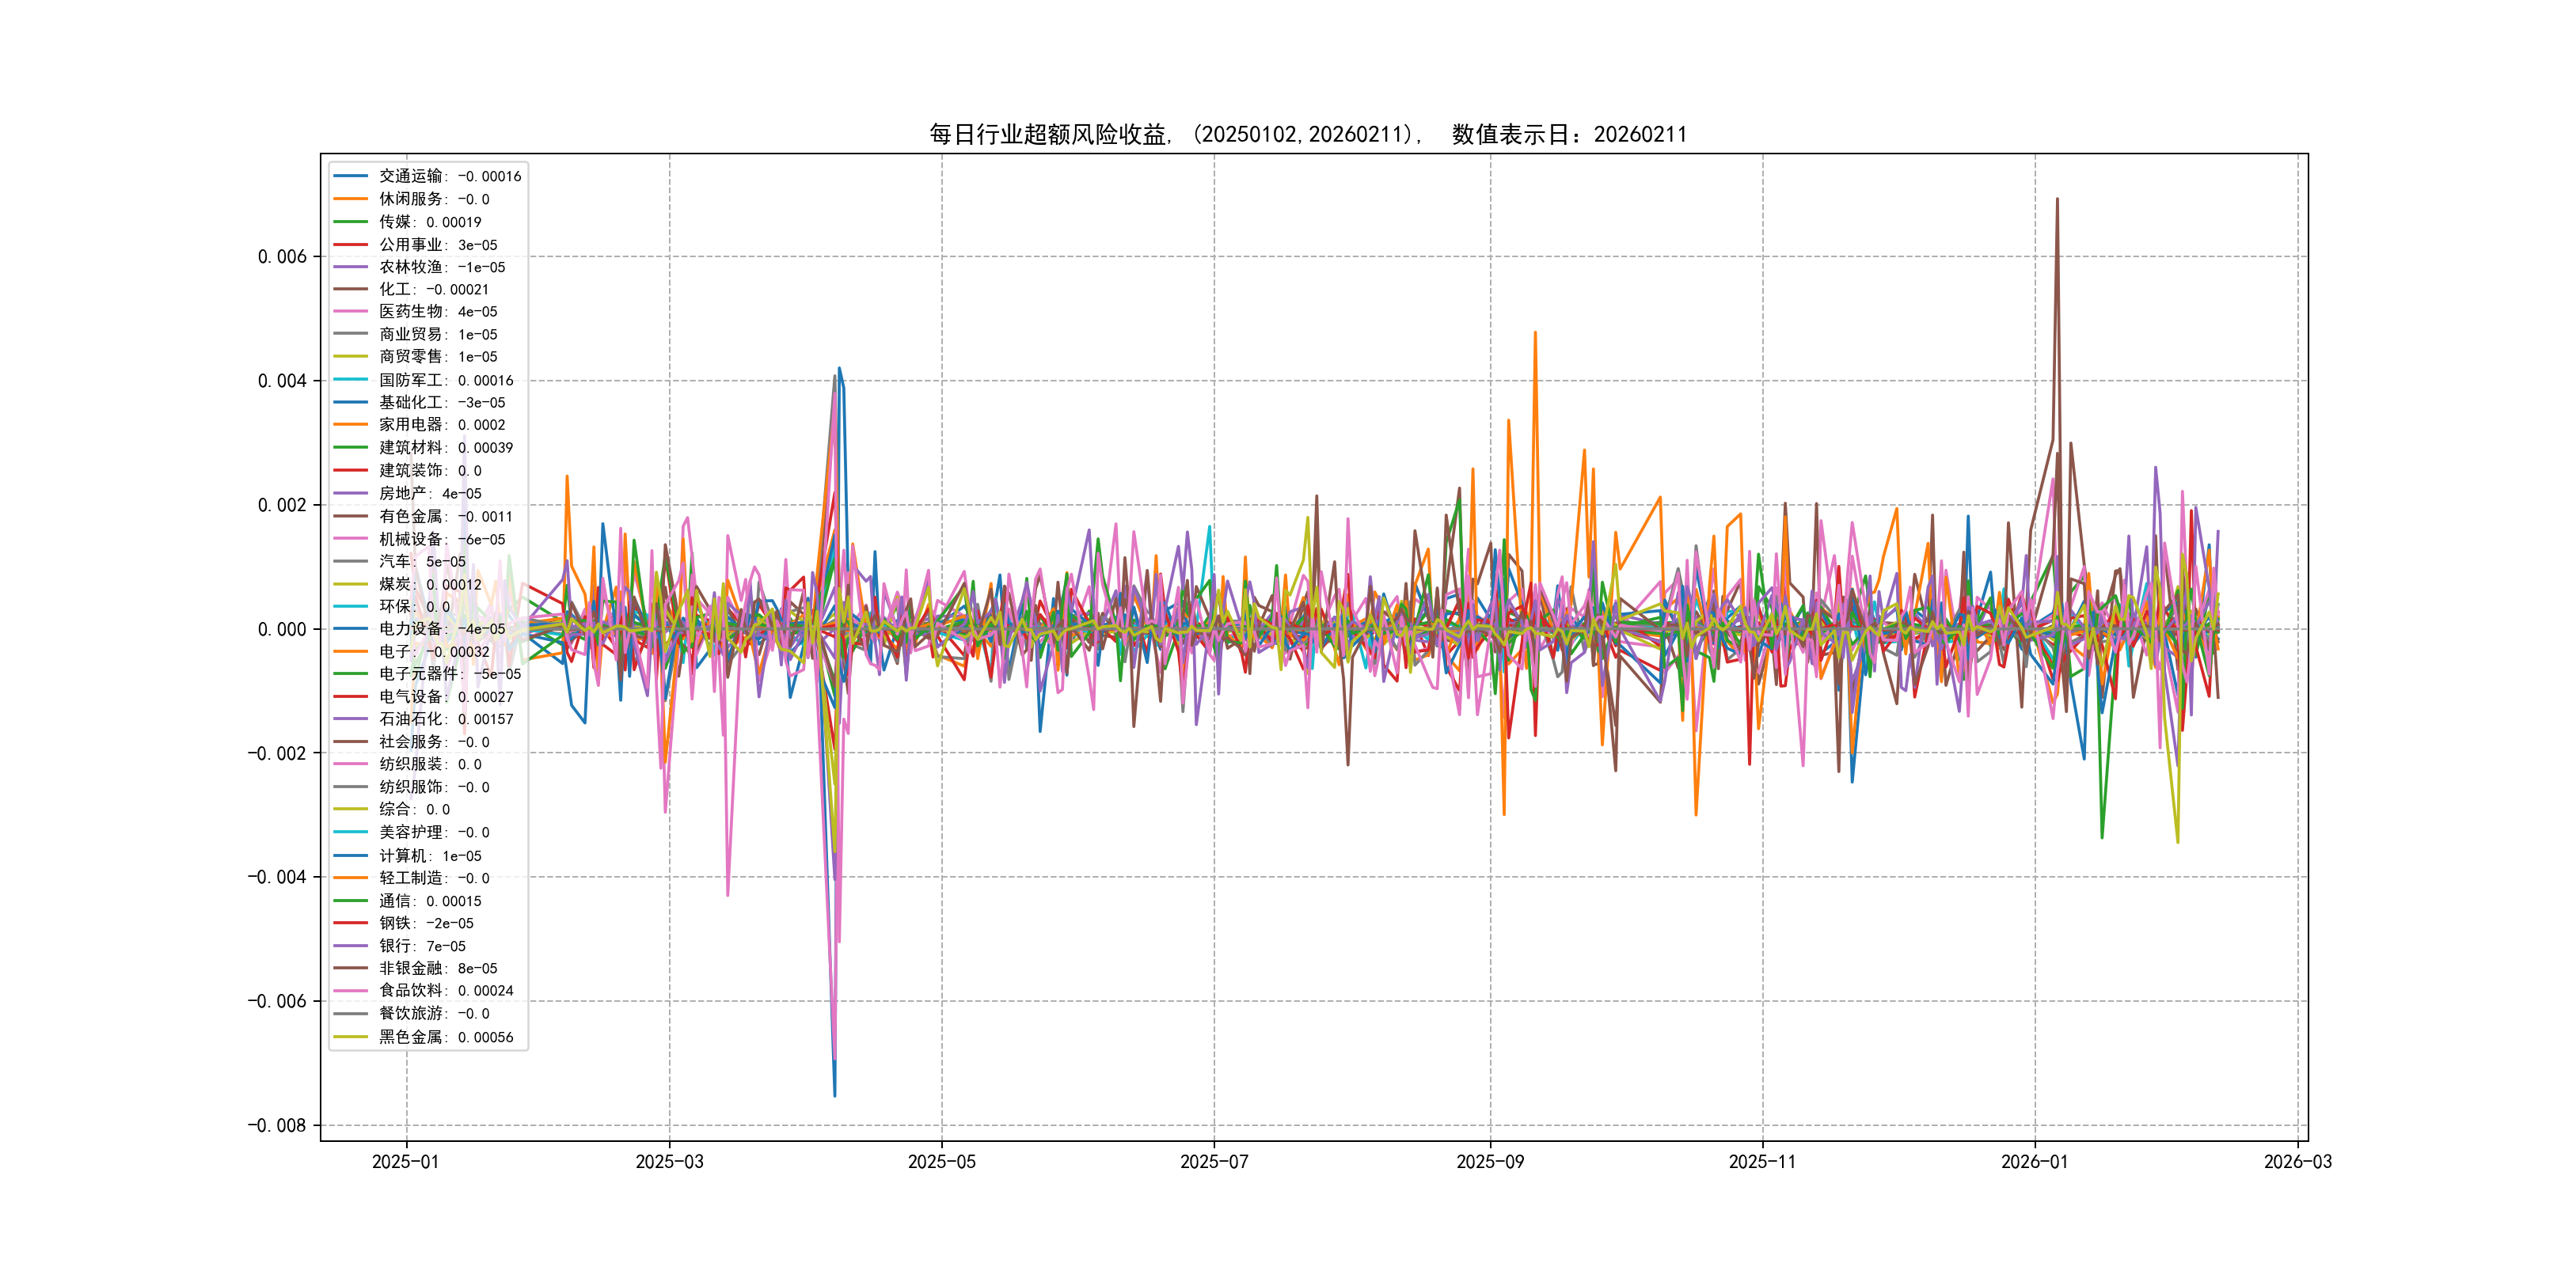Click the 0.000 y-axis tick label
Viewport: 2565px width, 1282px height.
click(282, 629)
